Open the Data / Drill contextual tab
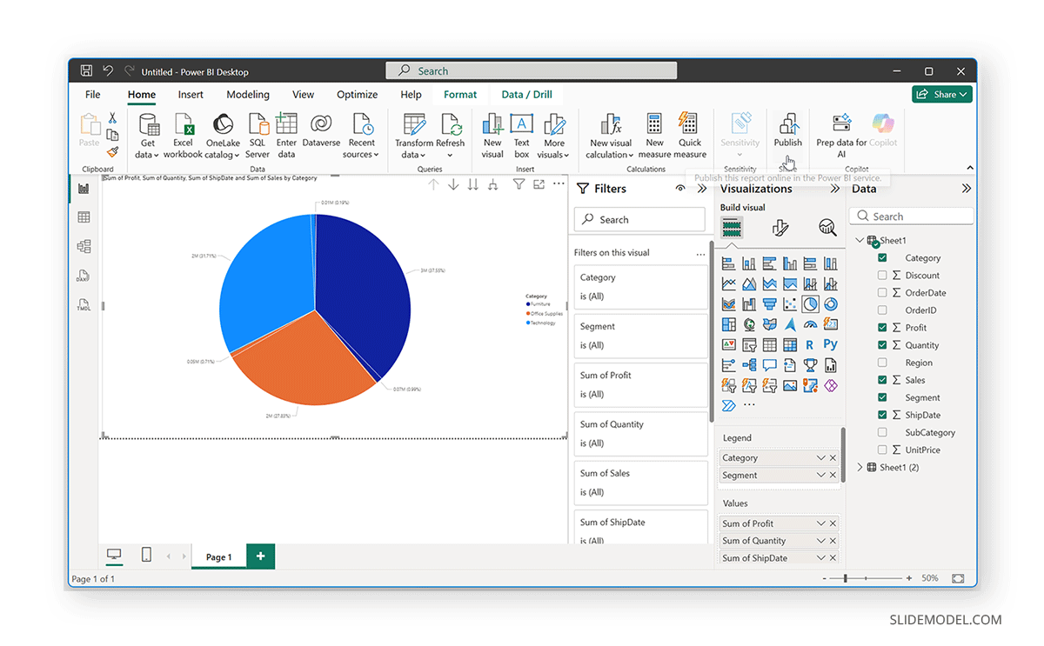Screen dimensions: 1044x646 point(525,94)
